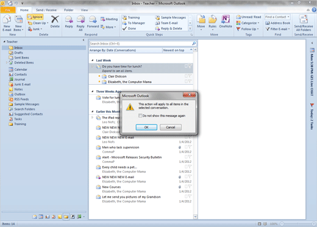Collapse the Last Week group
The width and height of the screenshot is (317, 227).
(x=93, y=60)
